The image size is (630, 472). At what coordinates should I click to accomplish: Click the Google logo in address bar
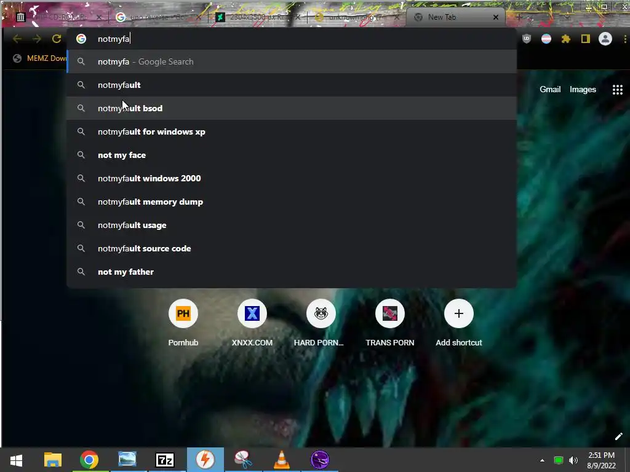[81, 39]
